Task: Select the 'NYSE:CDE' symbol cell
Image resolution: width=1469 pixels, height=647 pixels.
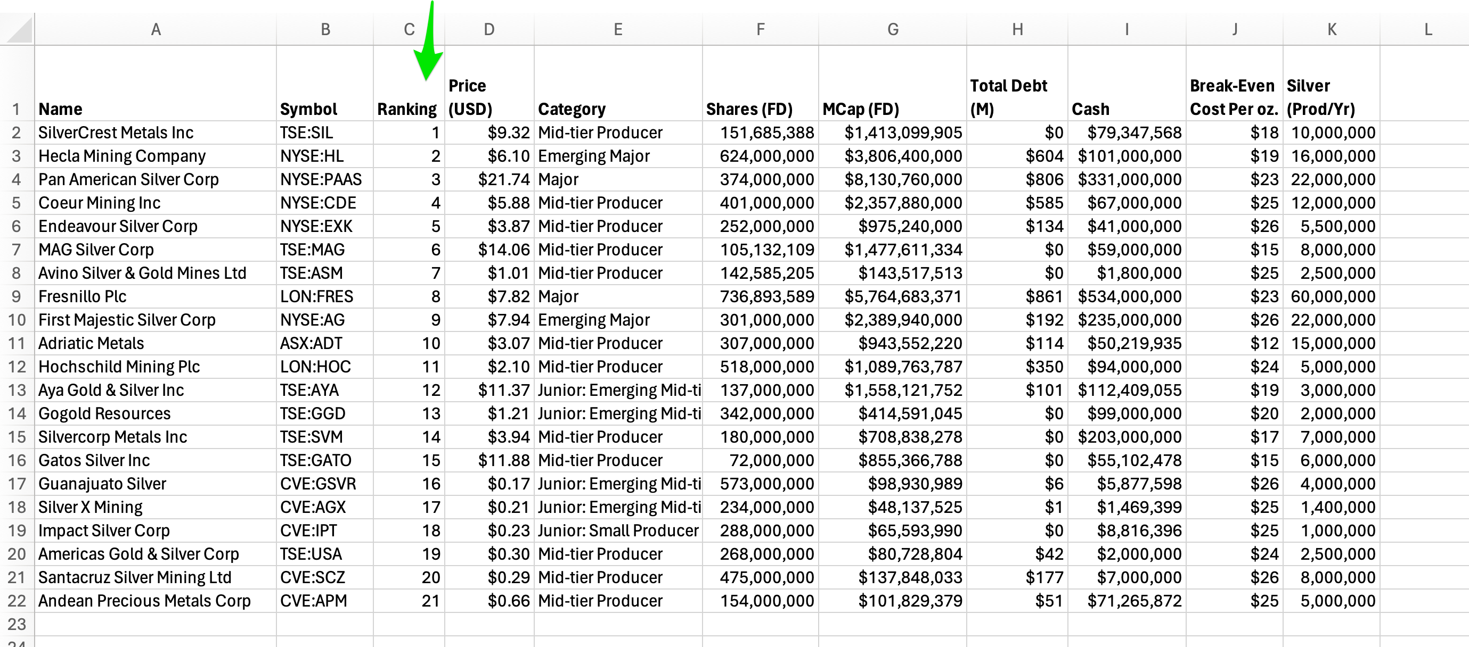Action: (x=325, y=203)
